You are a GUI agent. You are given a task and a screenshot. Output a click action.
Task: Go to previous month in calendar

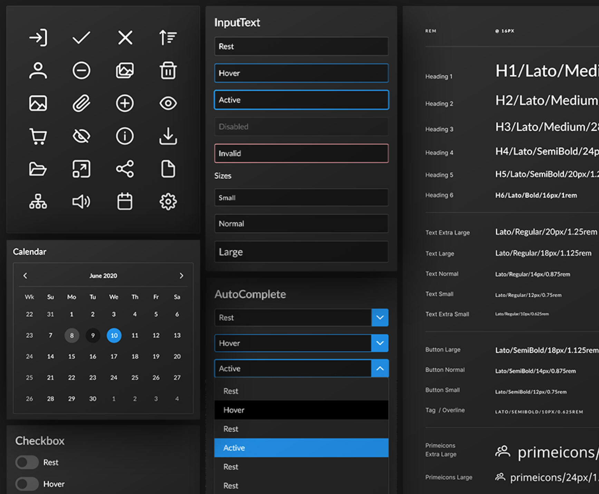(25, 276)
